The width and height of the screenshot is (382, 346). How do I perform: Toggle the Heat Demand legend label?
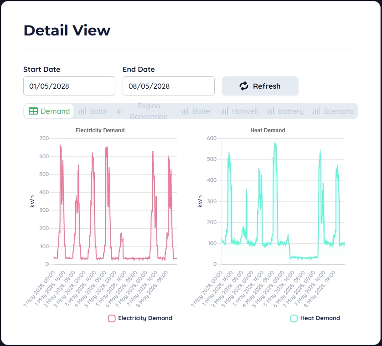click(320, 318)
